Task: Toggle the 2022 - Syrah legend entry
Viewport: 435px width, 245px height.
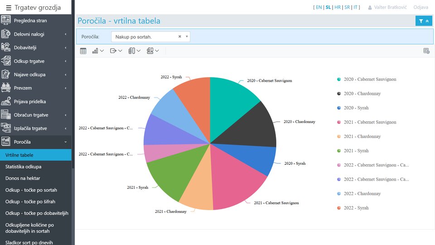Action: 356,208
